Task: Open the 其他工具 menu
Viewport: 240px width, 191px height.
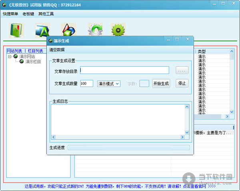Action: (46, 14)
